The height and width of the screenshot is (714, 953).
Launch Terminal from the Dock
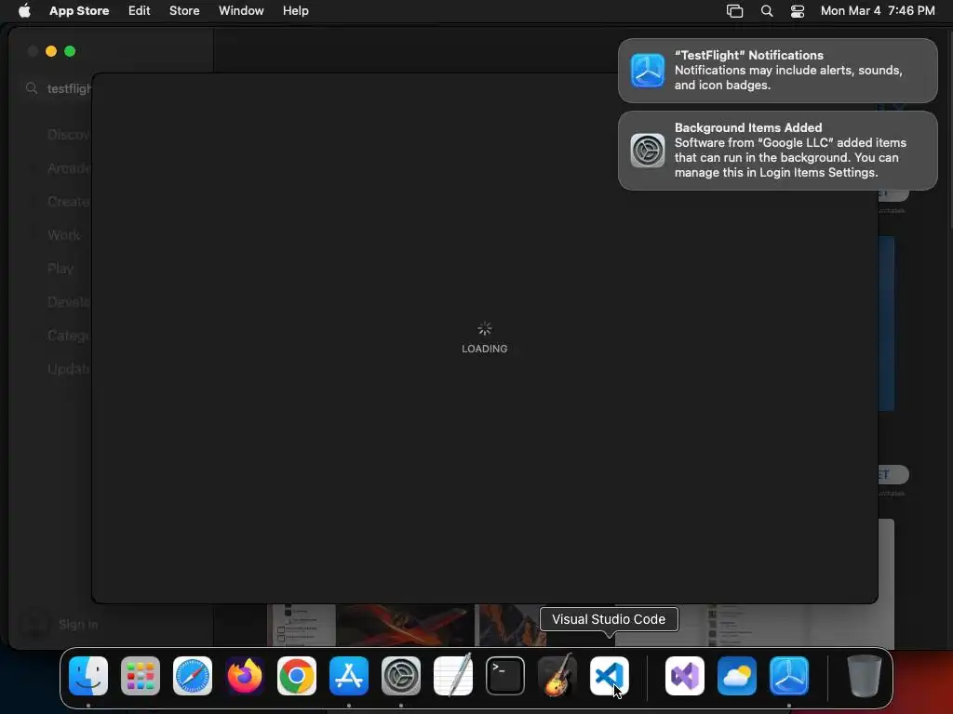[x=505, y=676]
